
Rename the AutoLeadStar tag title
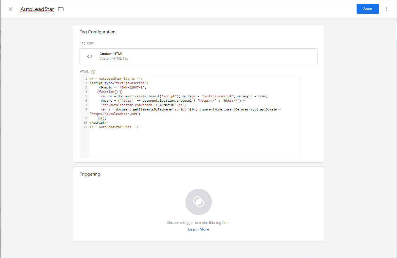tap(37, 9)
